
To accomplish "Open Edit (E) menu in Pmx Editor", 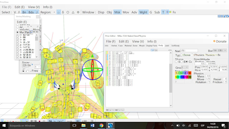I will coord(124,41).
